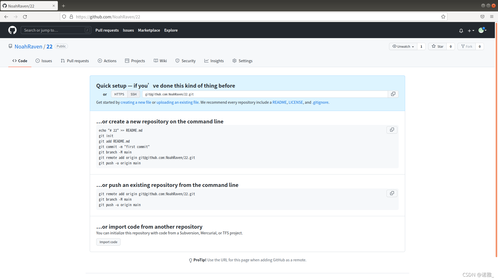Switch to the repository Pull requests tab
498x280 pixels.
(x=75, y=61)
